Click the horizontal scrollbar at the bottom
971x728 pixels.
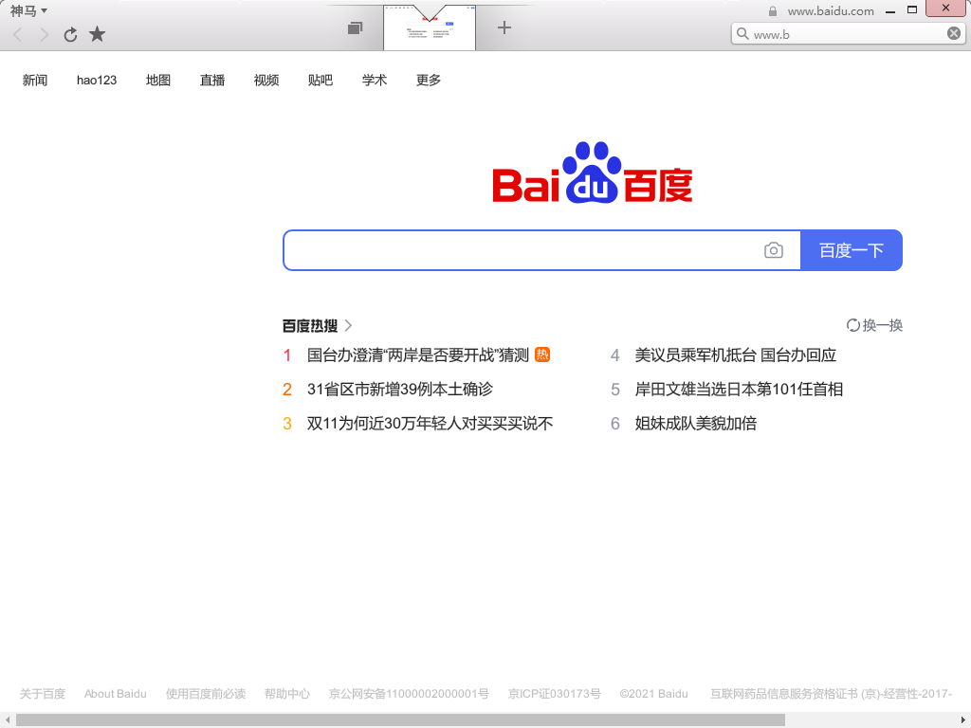(398, 720)
